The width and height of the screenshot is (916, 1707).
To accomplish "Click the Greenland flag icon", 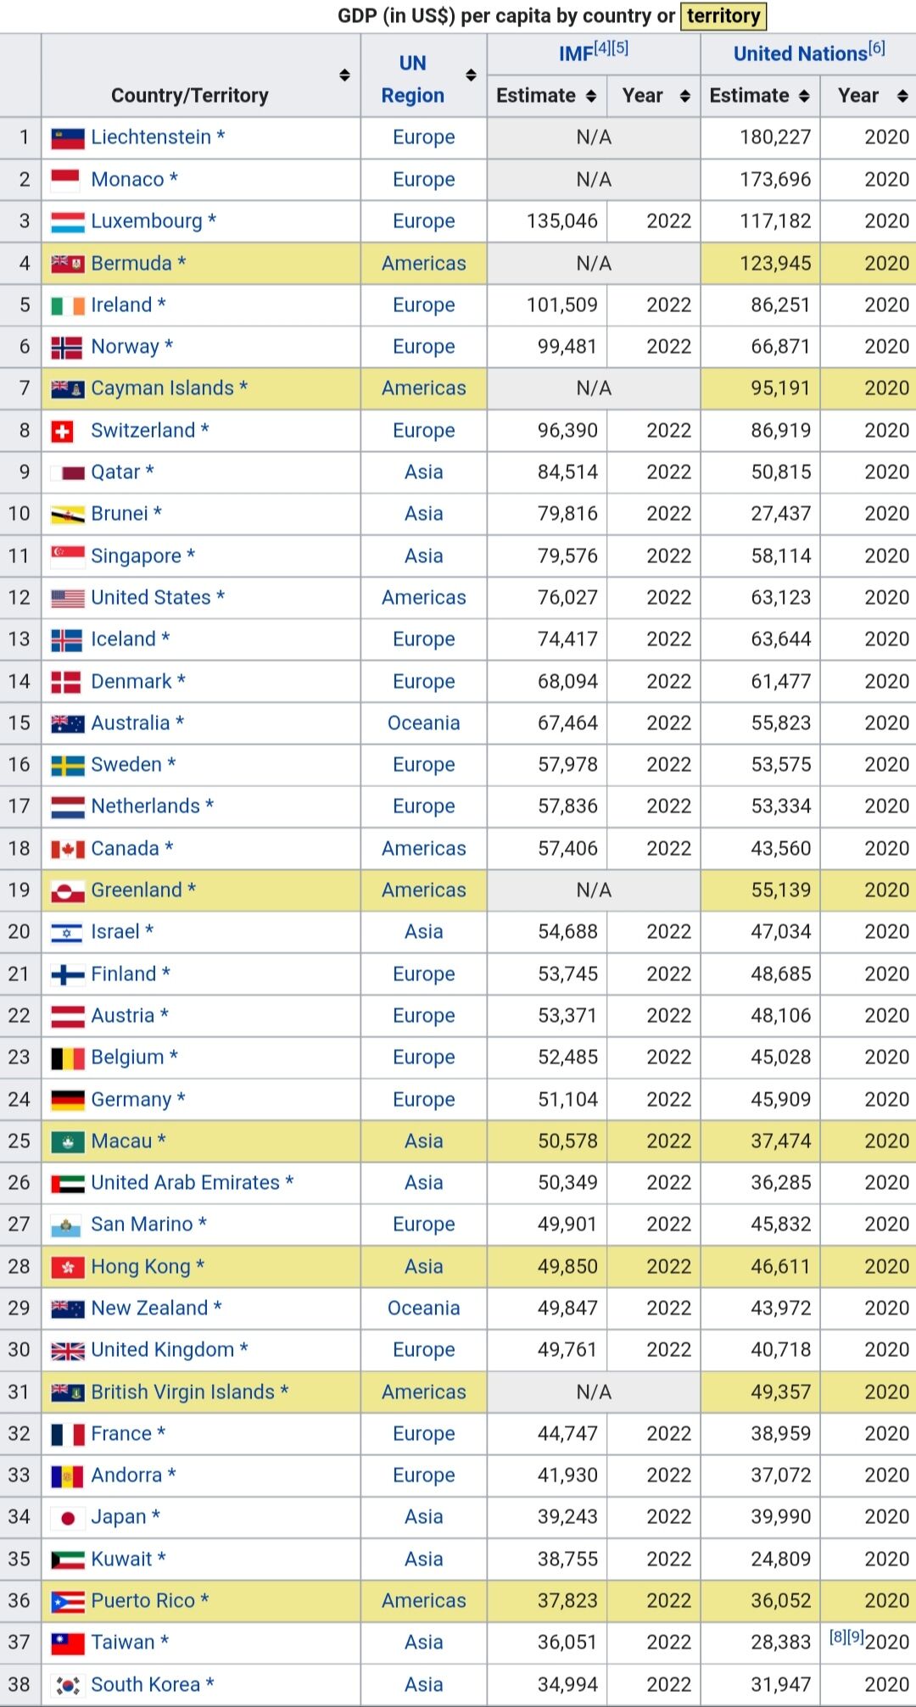I will [68, 890].
